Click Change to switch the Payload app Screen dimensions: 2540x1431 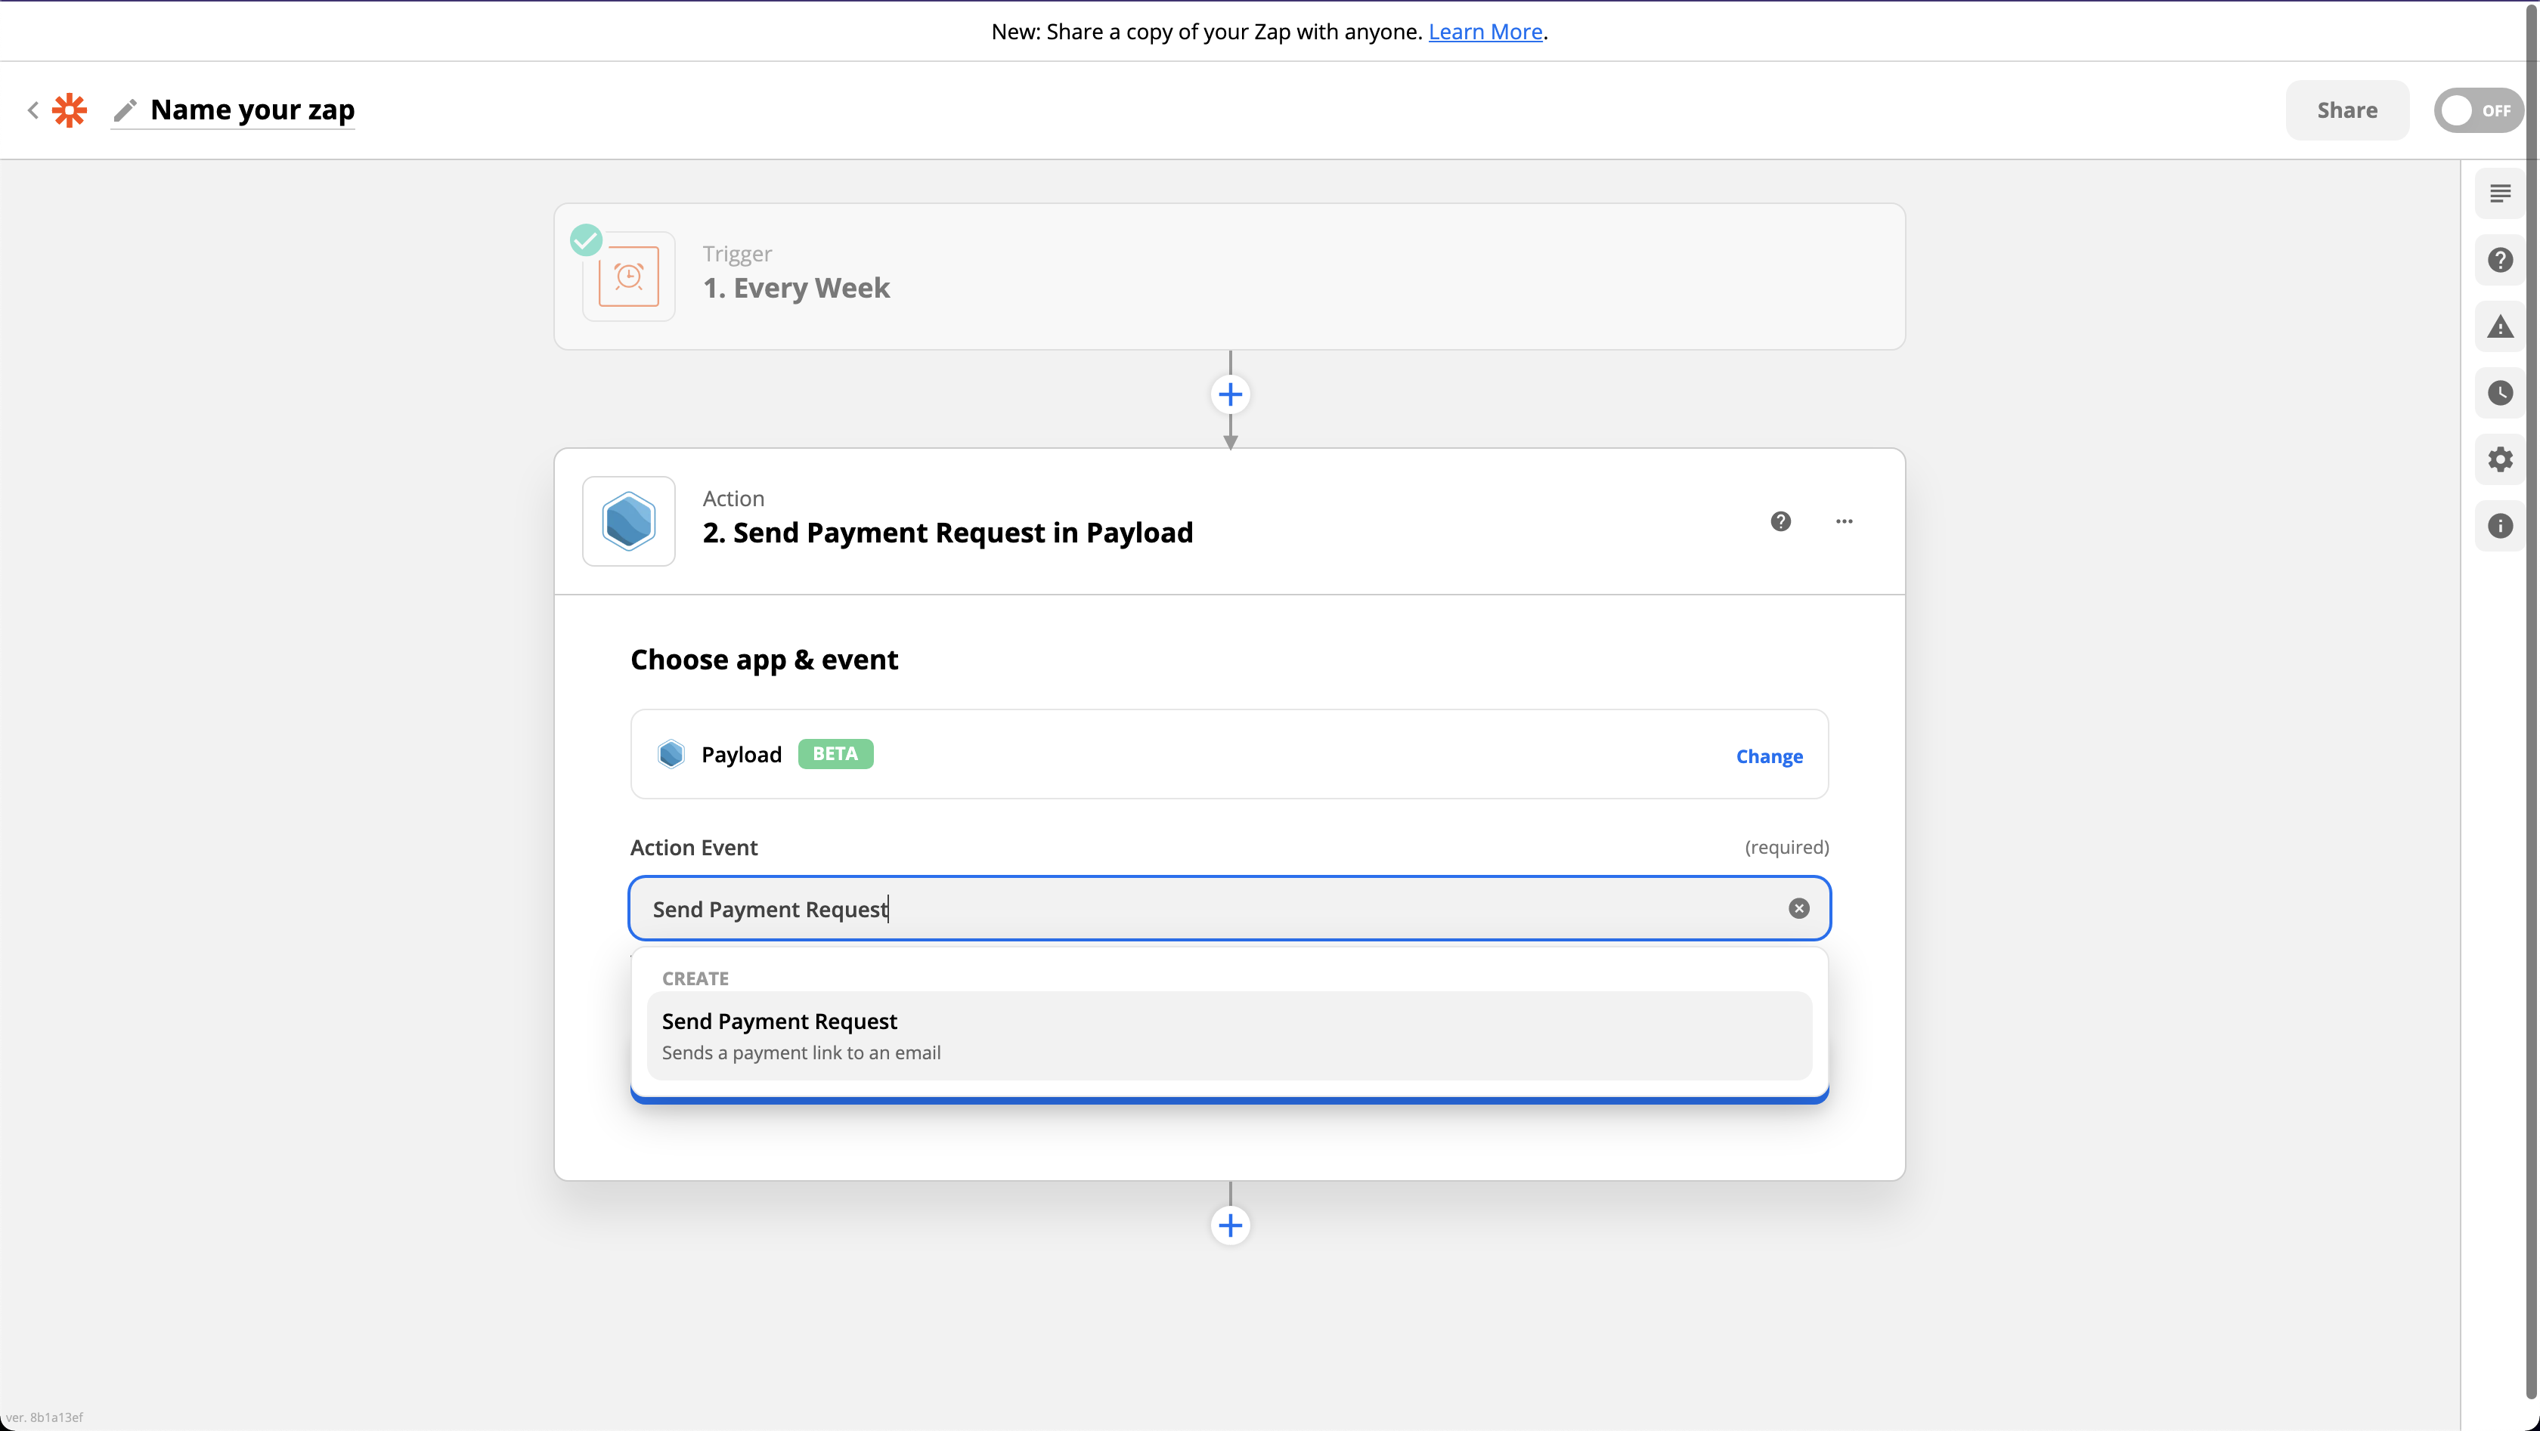1769,757
